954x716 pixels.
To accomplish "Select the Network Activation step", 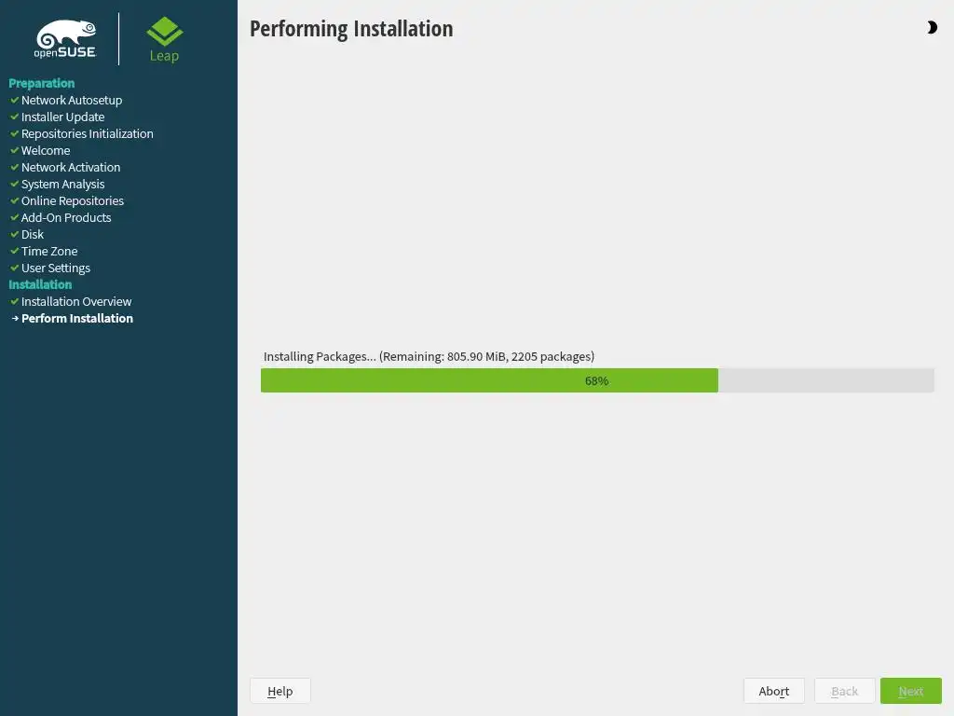I will pyautogui.click(x=71, y=167).
